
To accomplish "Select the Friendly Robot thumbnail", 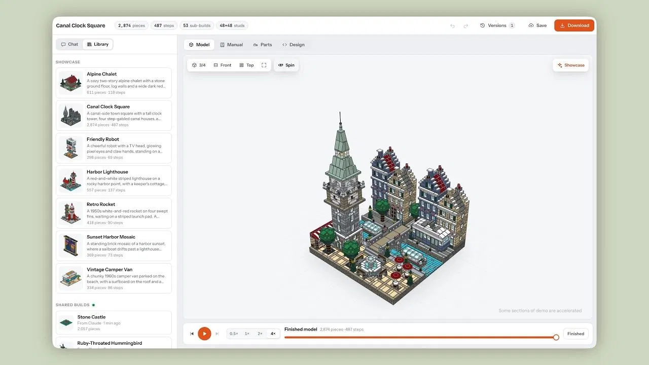I will 71,149.
